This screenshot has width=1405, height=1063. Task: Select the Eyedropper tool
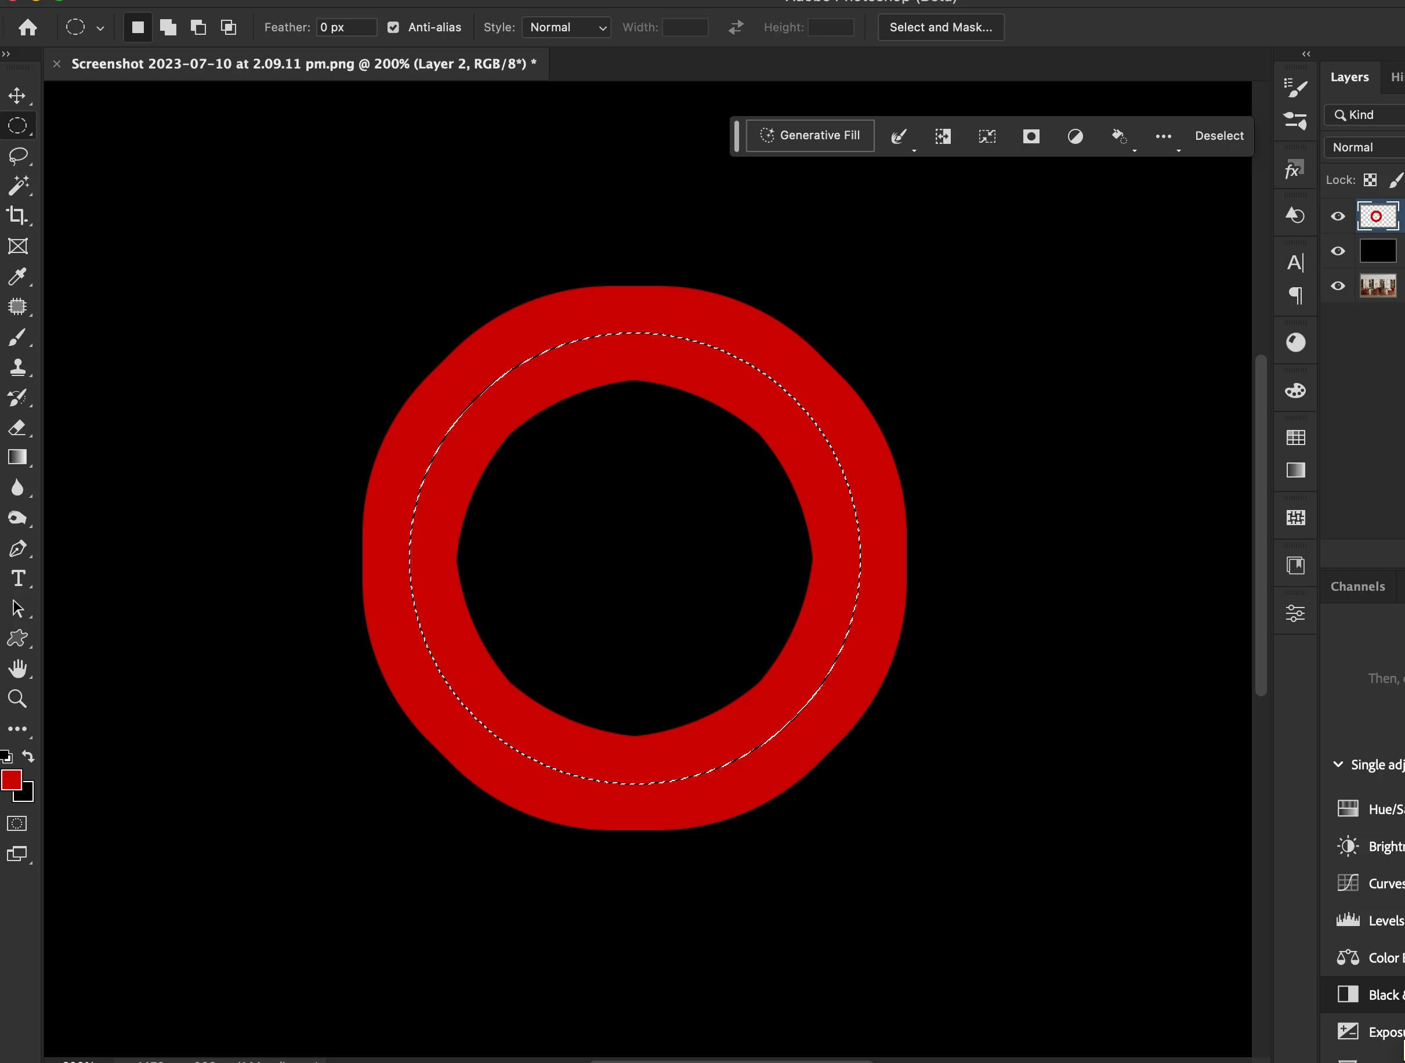17,276
